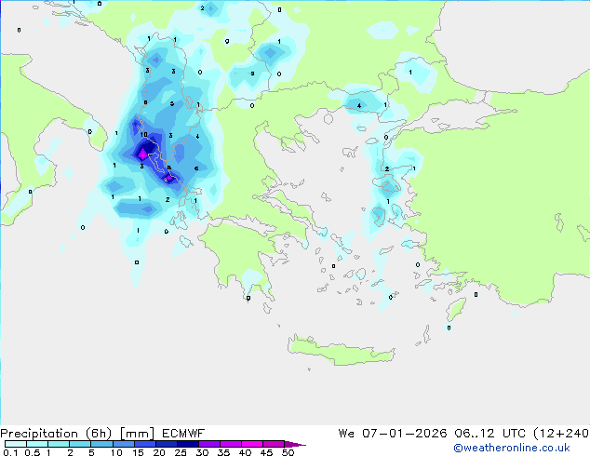
Task: Click the island of Crete
Action: (x=341, y=351)
